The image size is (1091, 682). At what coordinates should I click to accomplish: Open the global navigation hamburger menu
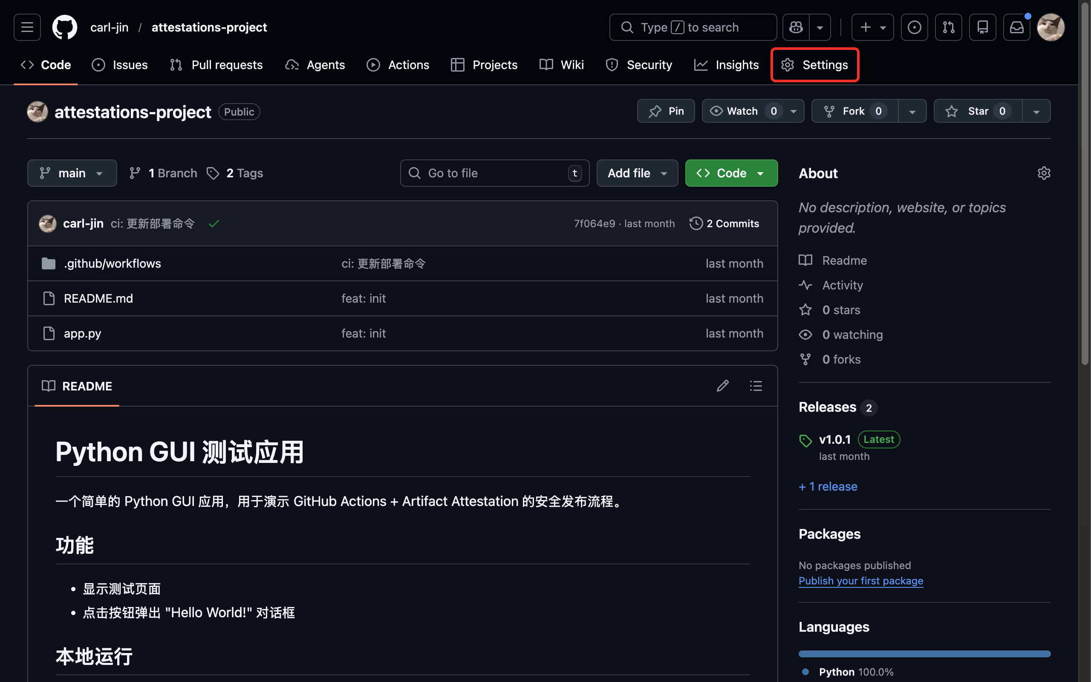(x=26, y=27)
